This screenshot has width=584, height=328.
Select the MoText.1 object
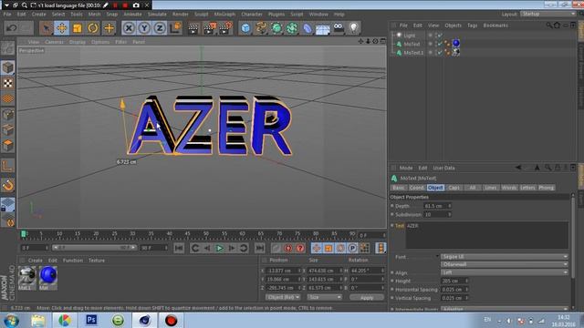click(413, 53)
